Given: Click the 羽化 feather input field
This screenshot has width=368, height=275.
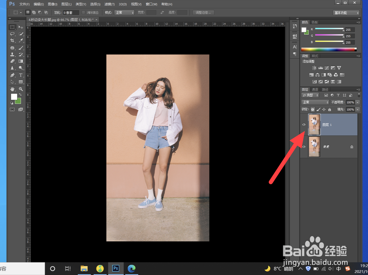Looking at the screenshot, I should coord(71,12).
